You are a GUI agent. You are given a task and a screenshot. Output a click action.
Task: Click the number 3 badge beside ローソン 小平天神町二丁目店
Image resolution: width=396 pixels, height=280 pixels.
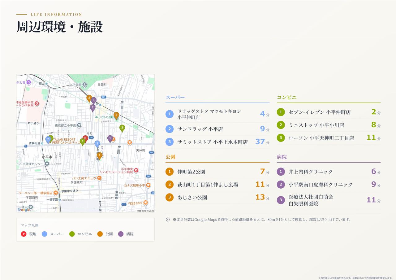(281, 138)
